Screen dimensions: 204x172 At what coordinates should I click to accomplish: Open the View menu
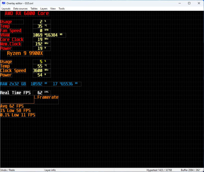pyautogui.click(x=53, y=9)
